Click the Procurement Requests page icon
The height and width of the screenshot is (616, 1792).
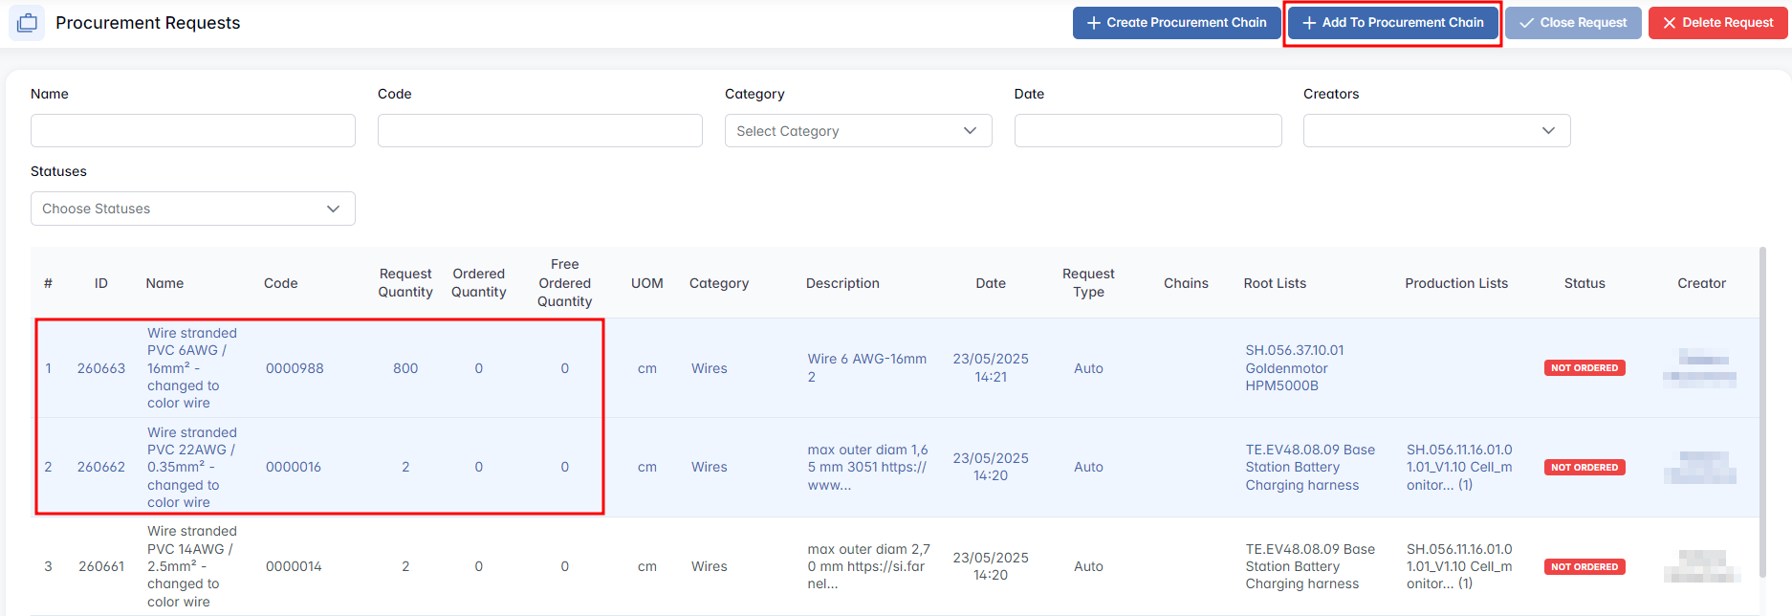tap(27, 23)
